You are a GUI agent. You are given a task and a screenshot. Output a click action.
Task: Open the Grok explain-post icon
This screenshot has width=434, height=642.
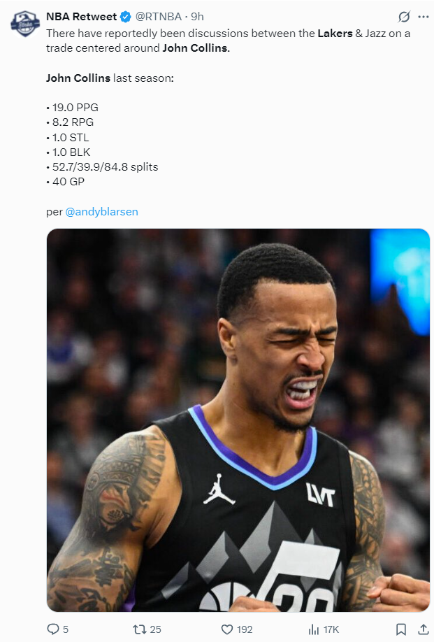coord(404,17)
